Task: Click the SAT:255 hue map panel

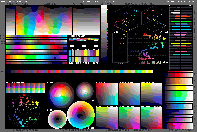Action: [30, 21]
